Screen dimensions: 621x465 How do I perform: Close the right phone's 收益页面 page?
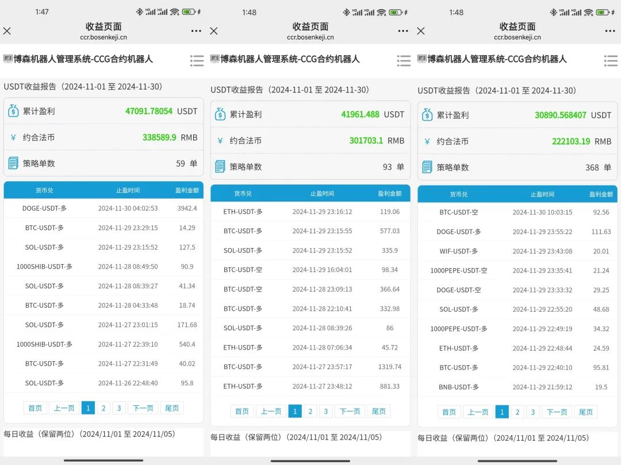tap(420, 31)
